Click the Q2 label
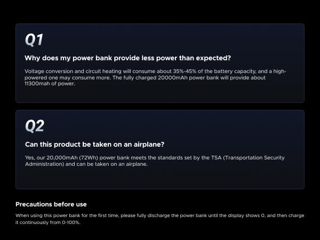 35,126
